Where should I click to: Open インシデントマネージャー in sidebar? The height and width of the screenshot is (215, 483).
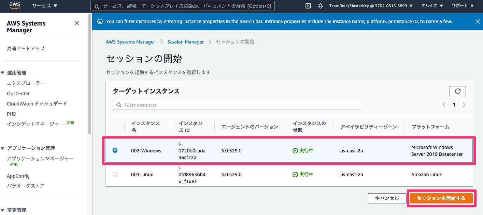pyautogui.click(x=35, y=124)
